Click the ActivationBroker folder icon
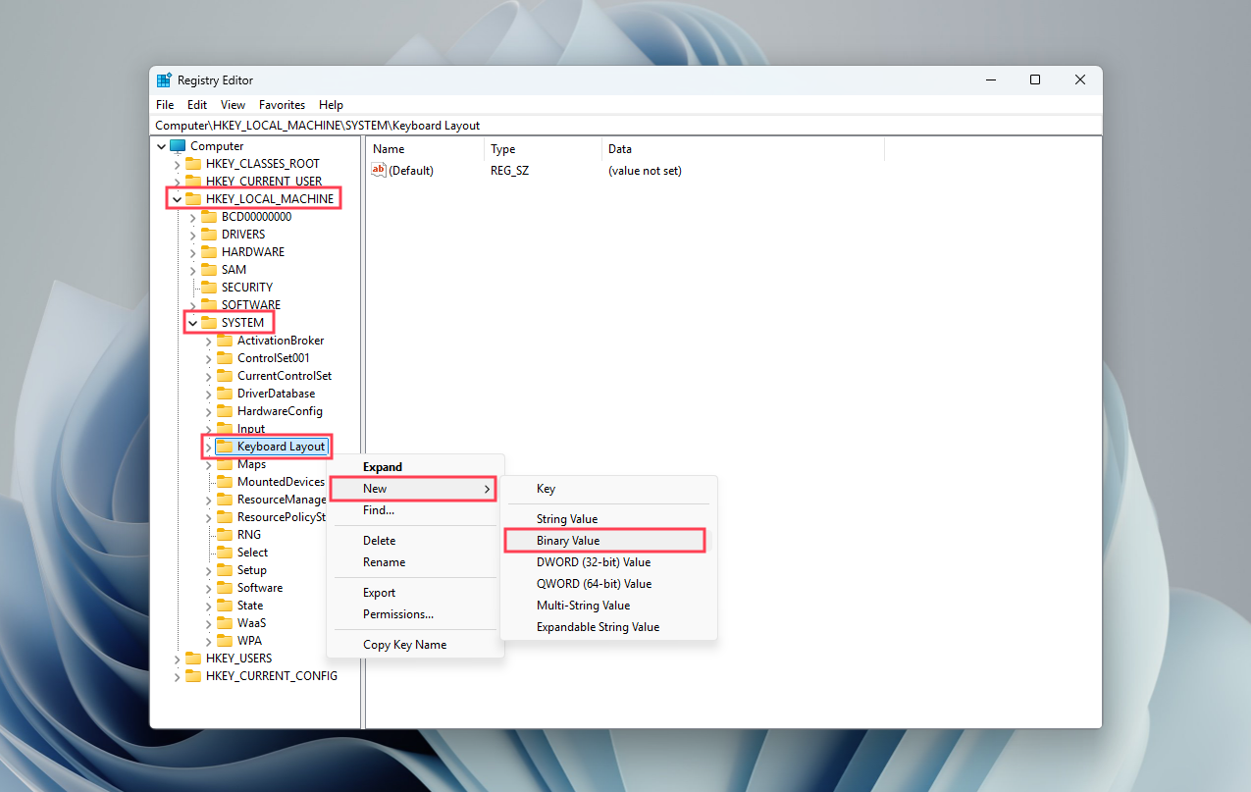 (x=225, y=341)
